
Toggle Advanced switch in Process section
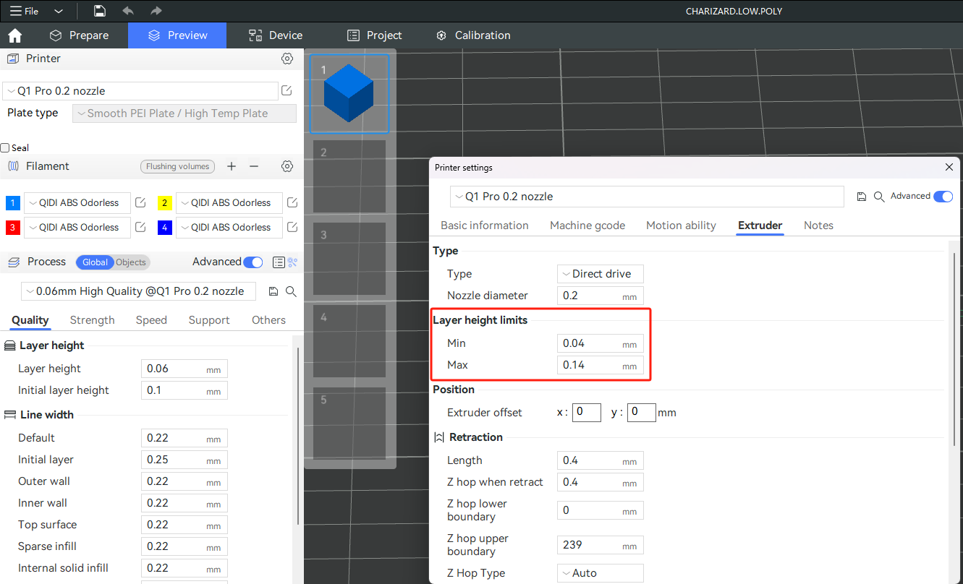pyautogui.click(x=253, y=262)
